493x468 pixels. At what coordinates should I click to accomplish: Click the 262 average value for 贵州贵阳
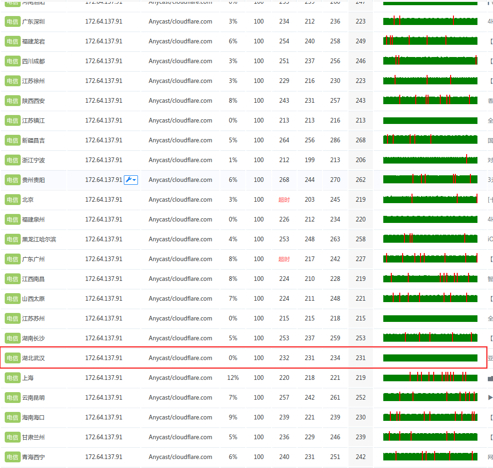pos(361,180)
